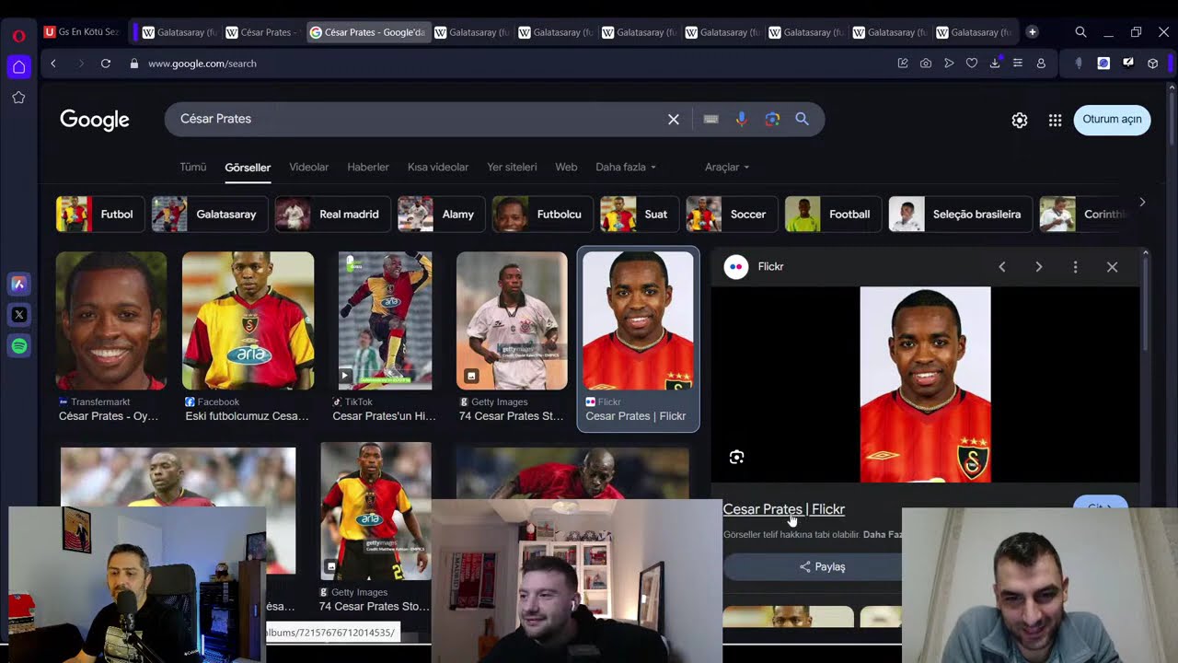Open Spotify in Opera sidebar
Screen dimensions: 1178x663
(18, 346)
